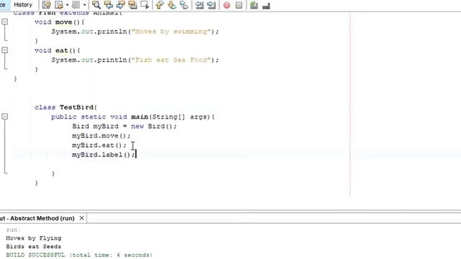461x259 pixels.
Task: Click the Find Selection magnifier icon
Action: point(96,5)
